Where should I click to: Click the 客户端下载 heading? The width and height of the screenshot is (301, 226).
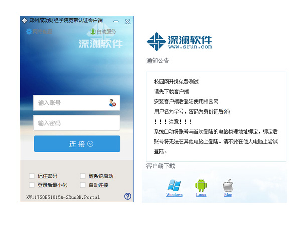coord(161,166)
